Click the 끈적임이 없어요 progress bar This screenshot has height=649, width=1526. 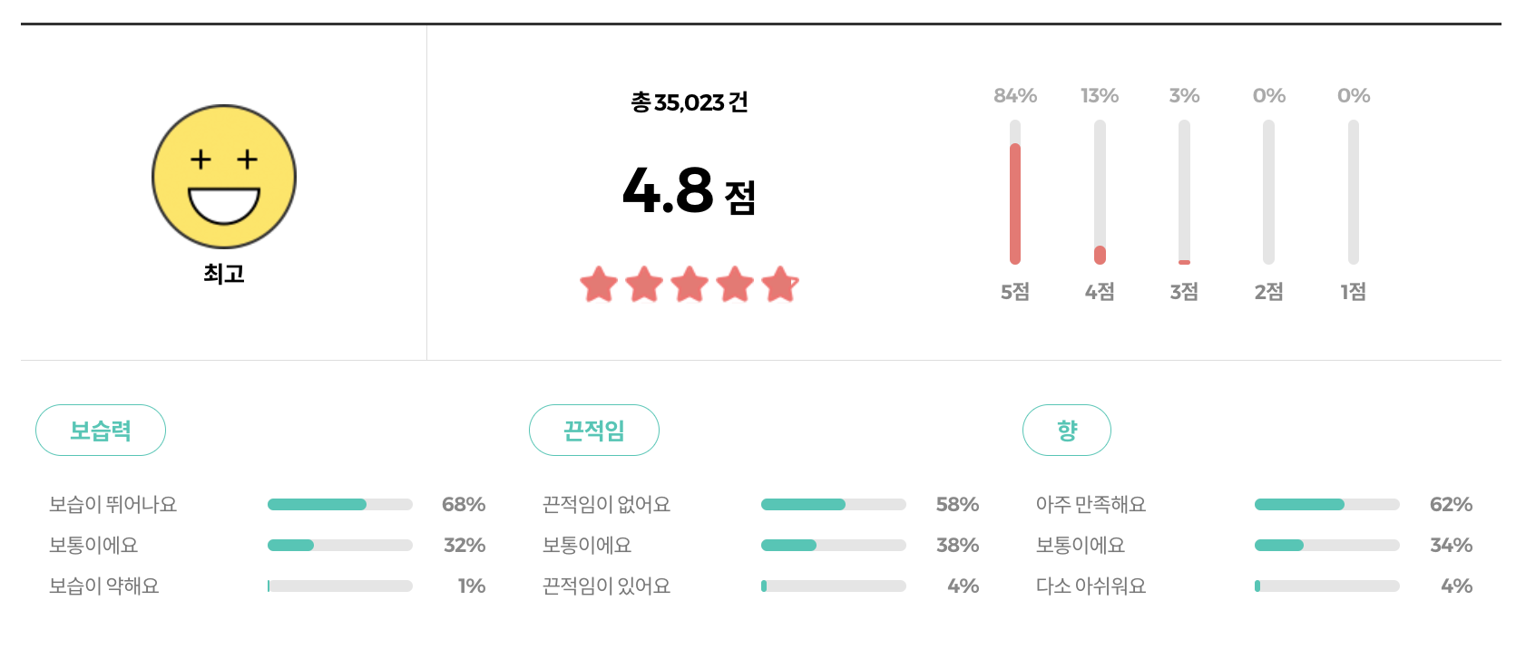(833, 504)
